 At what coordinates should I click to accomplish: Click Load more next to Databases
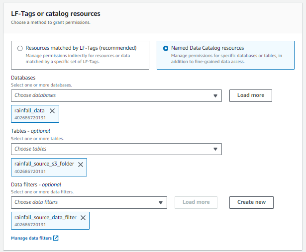250,95
